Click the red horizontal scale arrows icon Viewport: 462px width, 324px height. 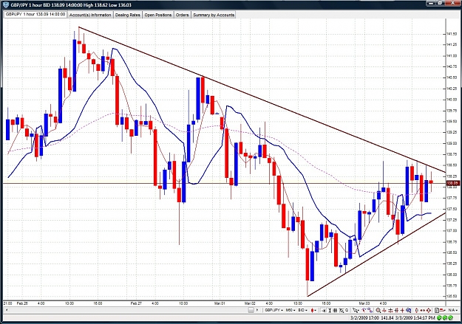point(422,310)
